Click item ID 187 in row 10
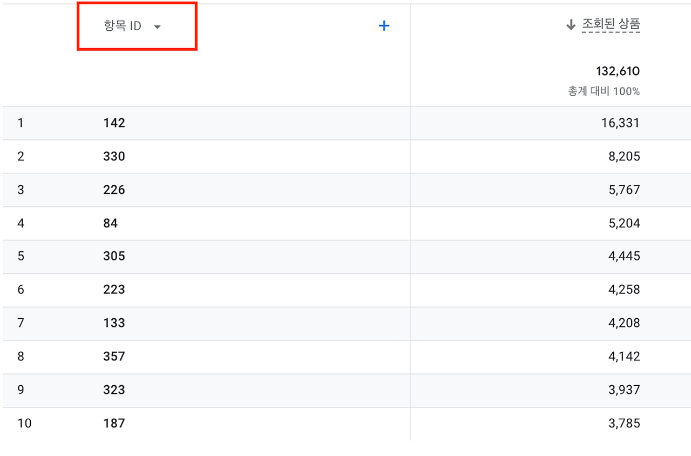Image resolution: width=691 pixels, height=456 pixels. [114, 423]
